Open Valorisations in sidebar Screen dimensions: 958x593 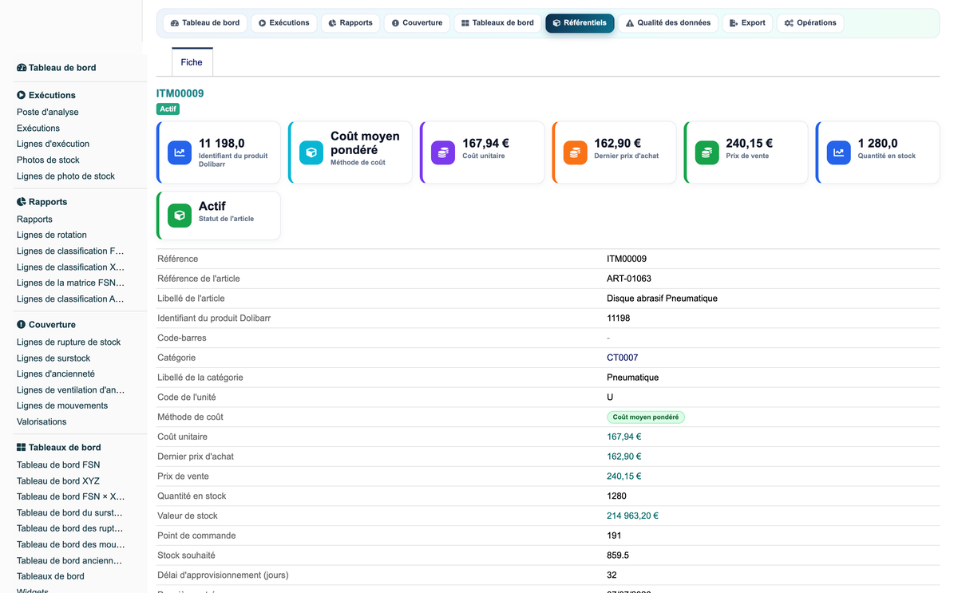(x=42, y=422)
